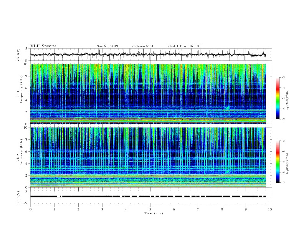The width and height of the screenshot is (304, 235).
Task: Click time axis tick label '6'
Action: [174, 209]
